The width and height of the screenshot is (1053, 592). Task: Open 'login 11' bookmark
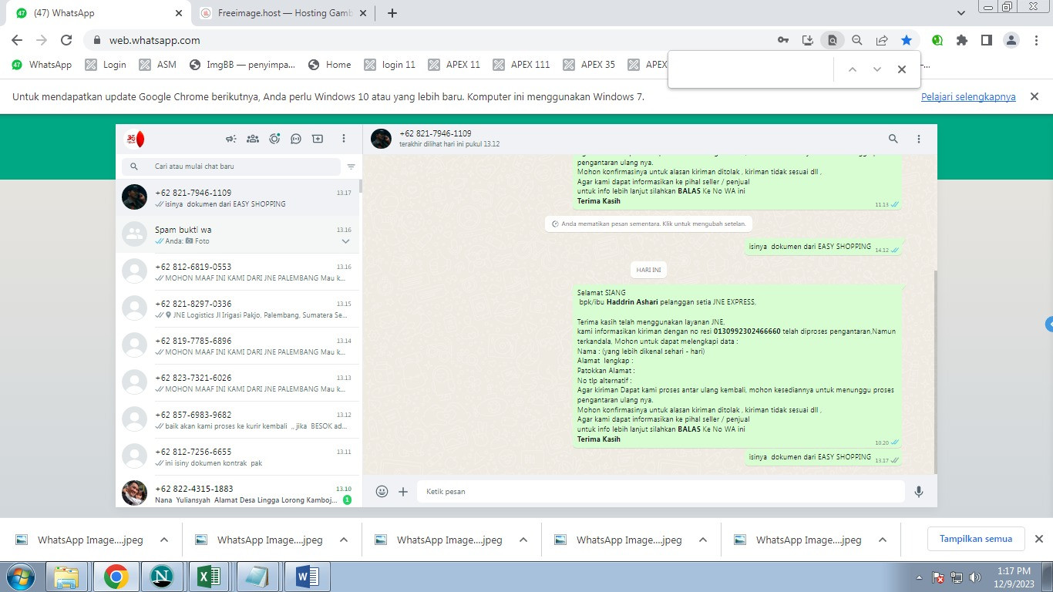(389, 65)
